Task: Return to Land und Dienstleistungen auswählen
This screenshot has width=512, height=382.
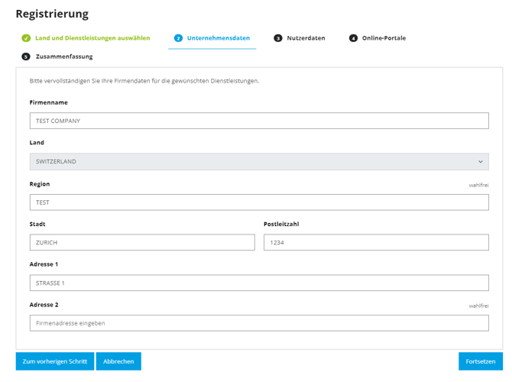Action: point(92,38)
